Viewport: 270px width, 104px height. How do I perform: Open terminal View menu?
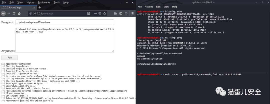click(x=166, y=7)
